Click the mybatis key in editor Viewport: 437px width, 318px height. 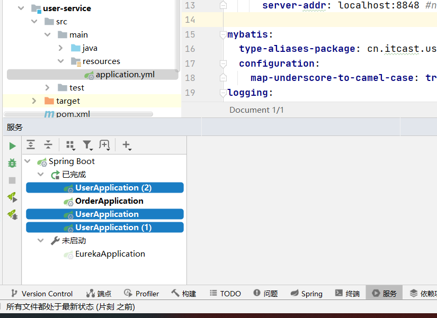[x=248, y=34]
